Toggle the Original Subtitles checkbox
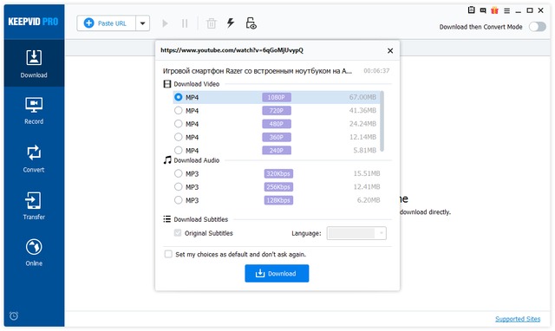 tap(178, 233)
